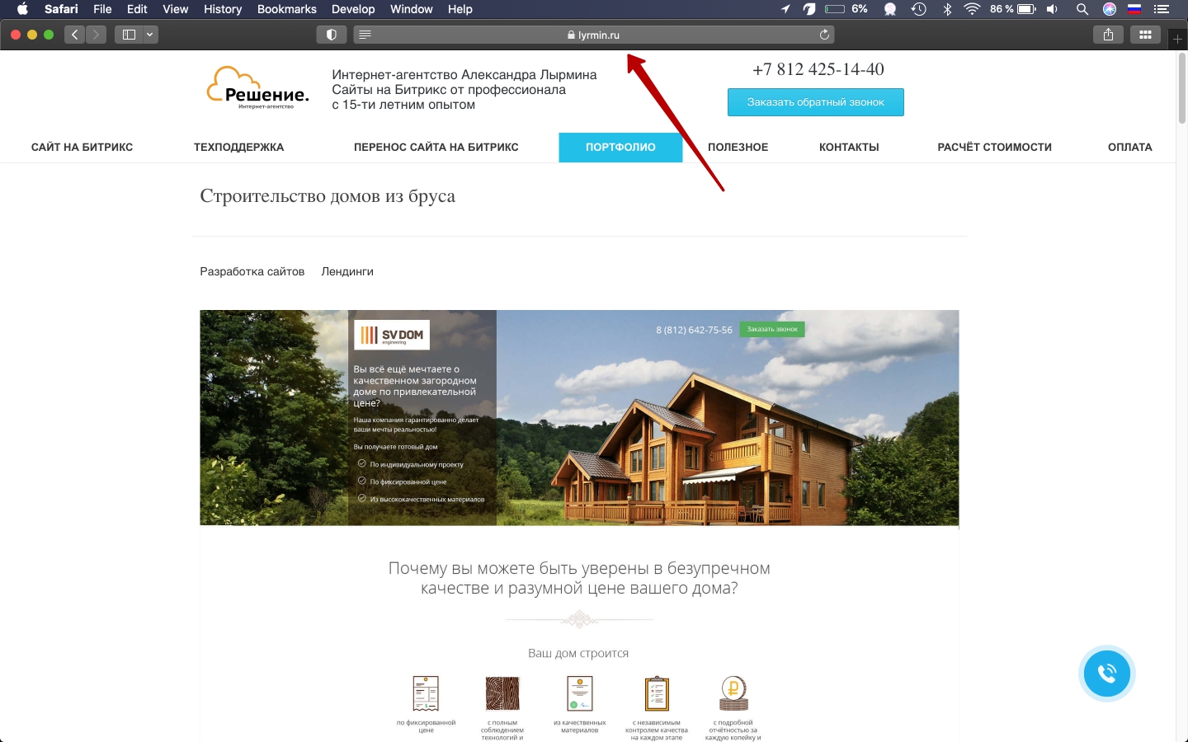Click the blue floating phone call icon
1188x742 pixels.
point(1106,674)
